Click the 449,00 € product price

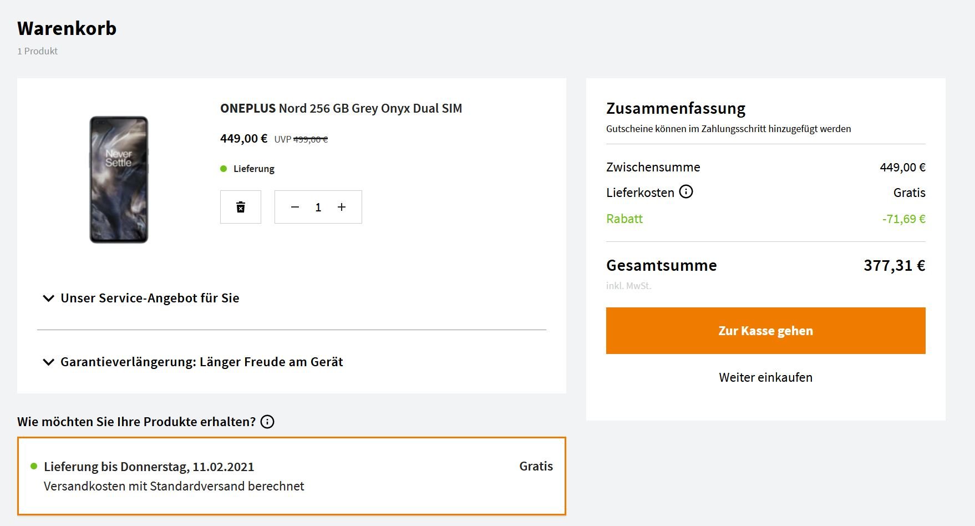243,138
